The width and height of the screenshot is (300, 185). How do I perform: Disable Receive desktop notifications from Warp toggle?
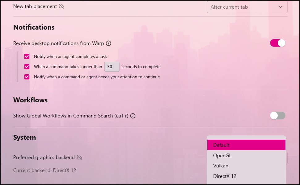[277, 43]
